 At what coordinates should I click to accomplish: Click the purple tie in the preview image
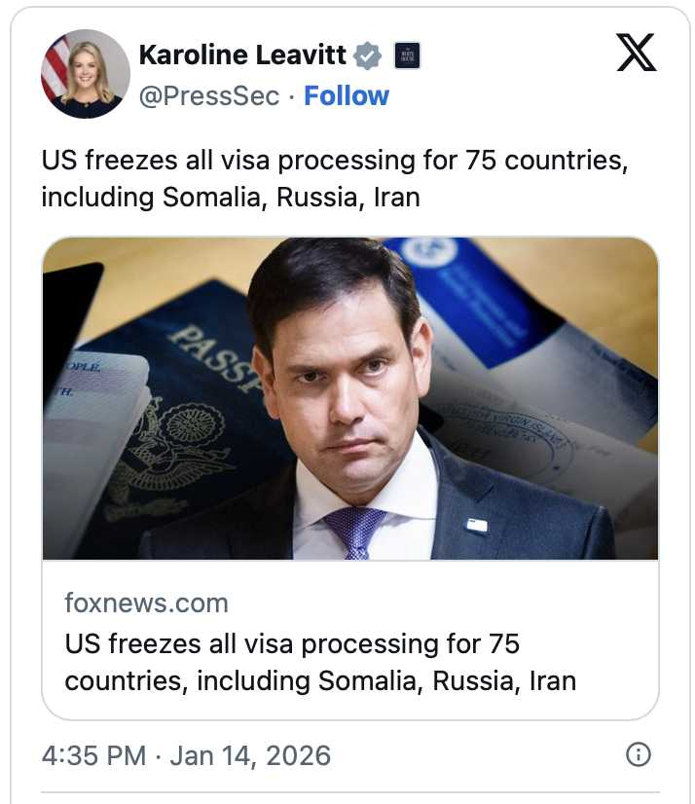pos(354,531)
